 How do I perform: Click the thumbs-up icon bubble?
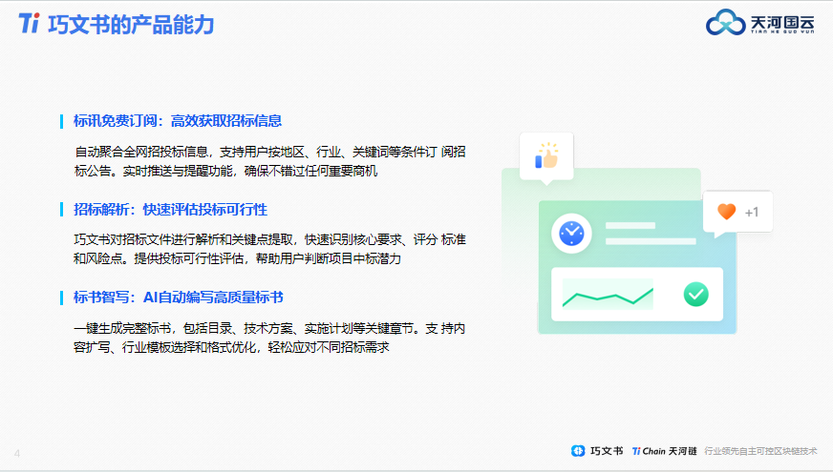click(546, 156)
